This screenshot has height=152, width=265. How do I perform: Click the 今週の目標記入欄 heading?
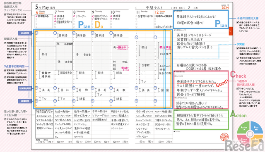click(x=248, y=18)
